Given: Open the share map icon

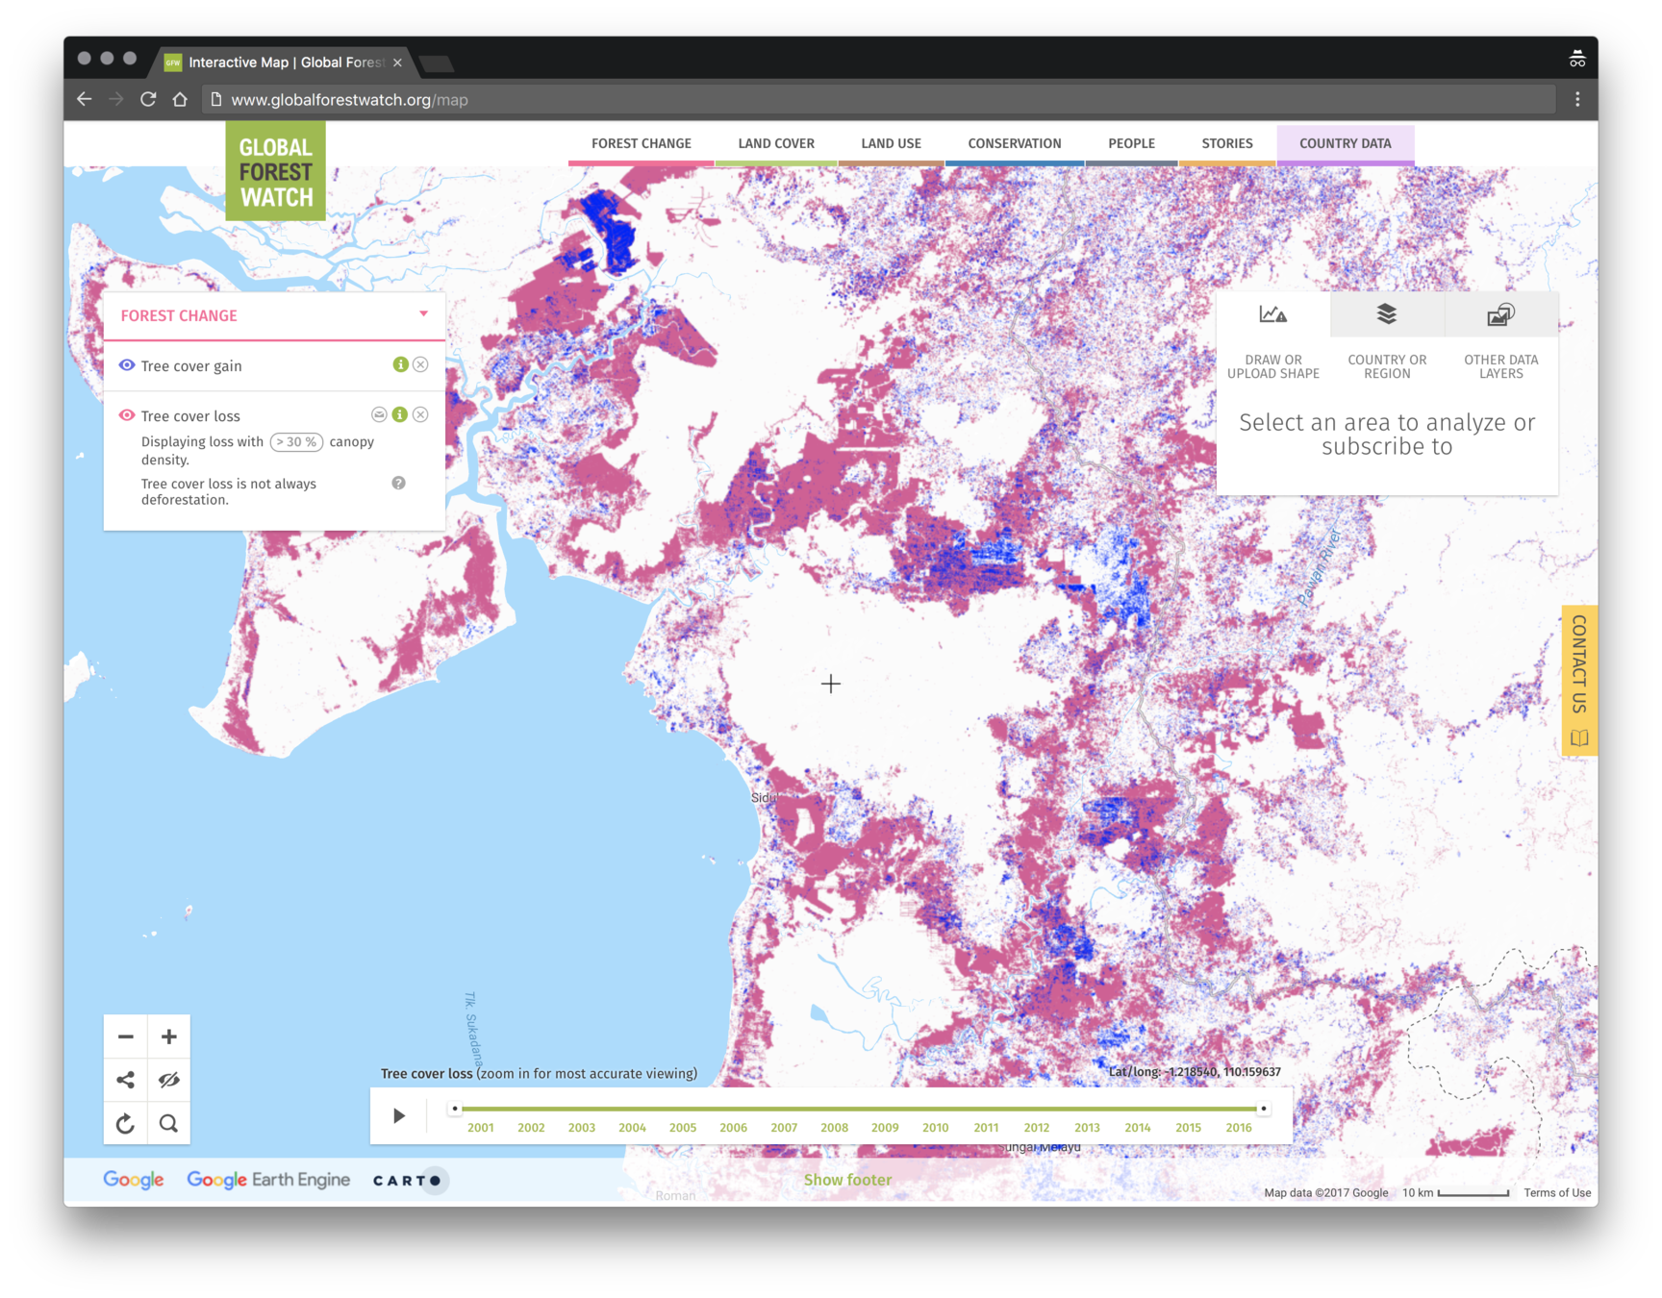Looking at the screenshot, I should (x=126, y=1080).
